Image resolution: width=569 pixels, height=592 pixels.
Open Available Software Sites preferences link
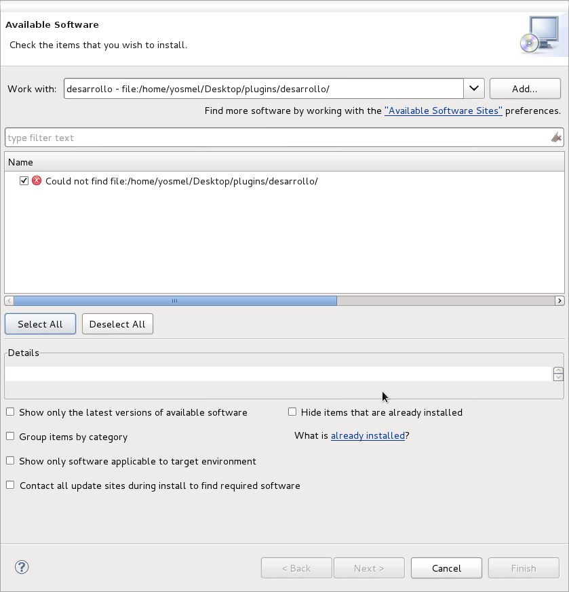[x=444, y=111]
